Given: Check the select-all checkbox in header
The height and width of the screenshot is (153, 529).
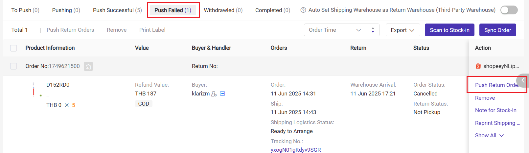Looking at the screenshot, I should tap(13, 48).
